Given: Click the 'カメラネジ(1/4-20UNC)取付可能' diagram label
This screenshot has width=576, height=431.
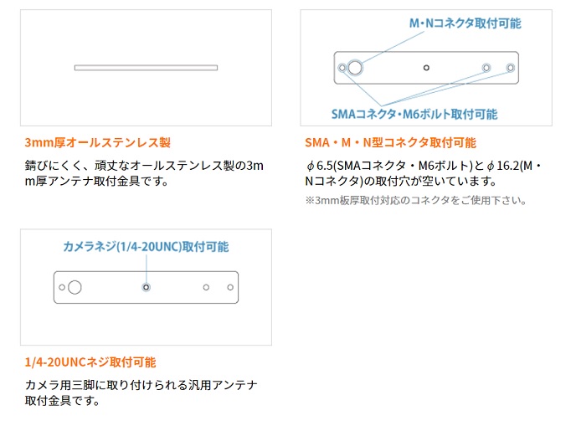Looking at the screenshot, I should click(x=146, y=247).
